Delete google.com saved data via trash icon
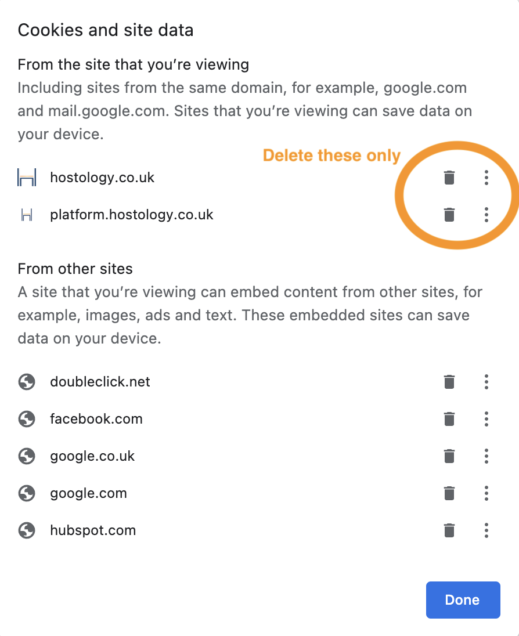Screen dimensions: 519x636 (449, 493)
